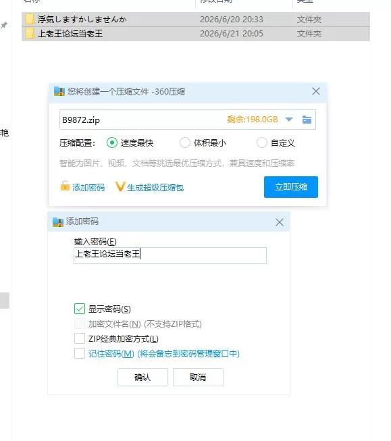The image size is (391, 441).
Task: Click the 输入密码 password input field
Action: [x=170, y=255]
